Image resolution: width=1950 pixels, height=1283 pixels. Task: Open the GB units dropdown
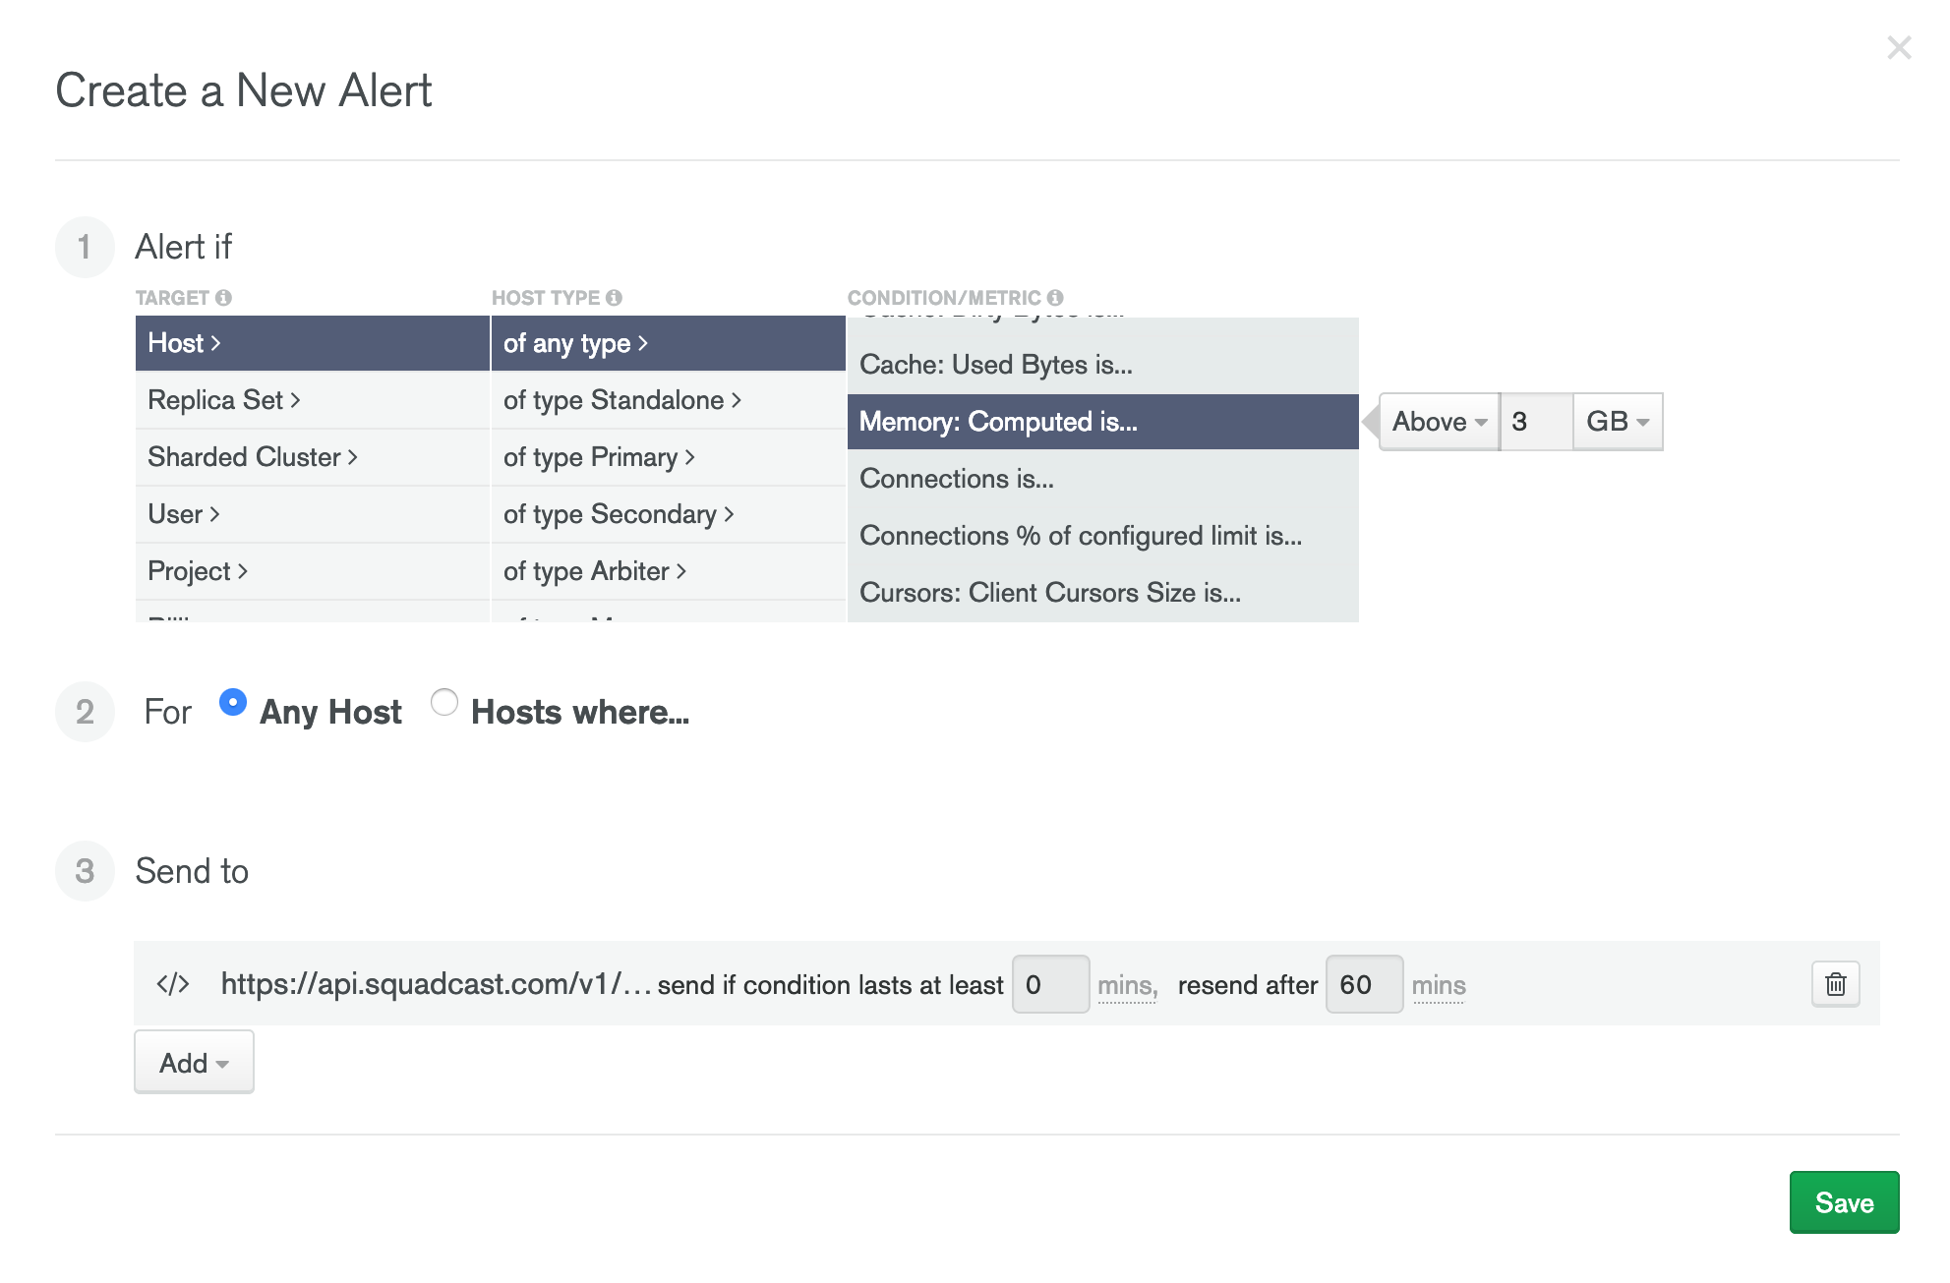1617,422
